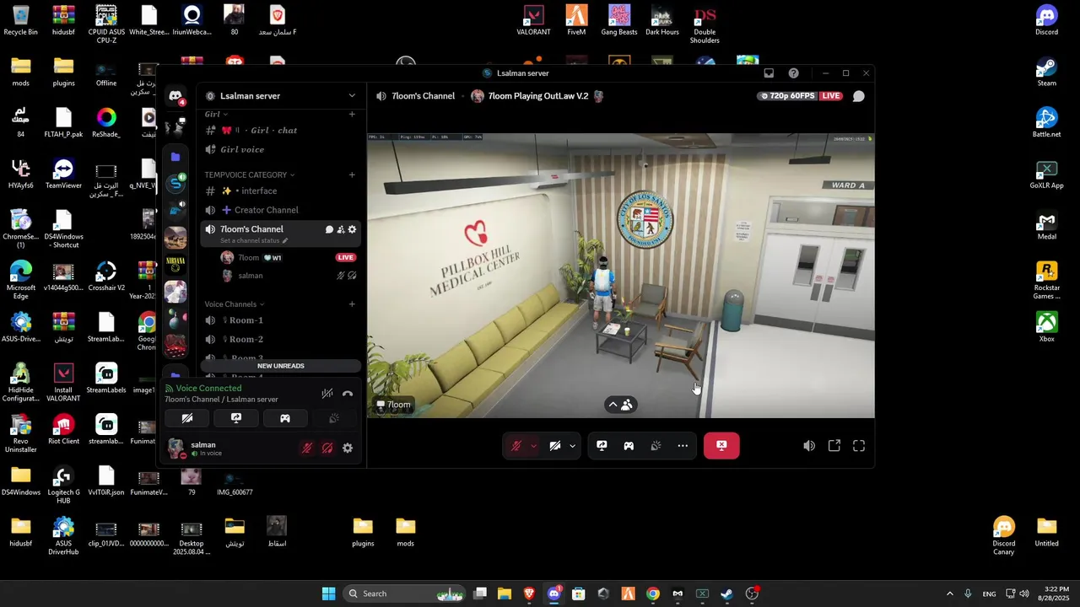The height and width of the screenshot is (607, 1080).
Task: Open FiveM desktop shortcut
Action: point(576,20)
